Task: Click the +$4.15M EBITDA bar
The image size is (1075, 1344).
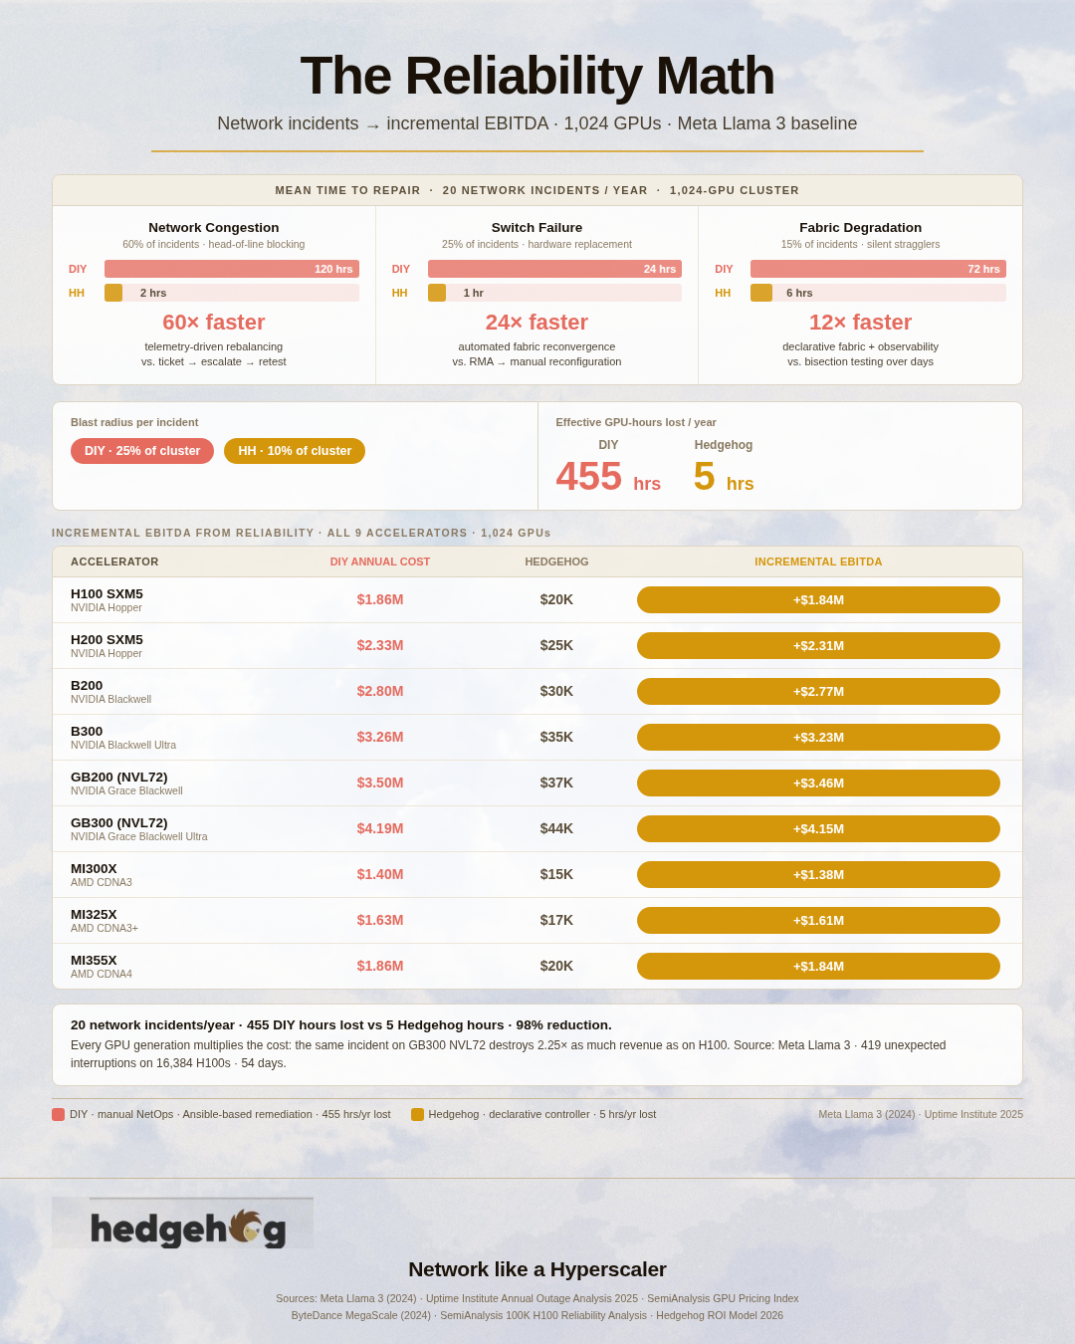Action: tap(818, 829)
